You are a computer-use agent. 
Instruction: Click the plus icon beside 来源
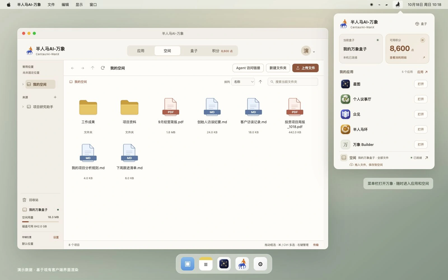[55, 97]
